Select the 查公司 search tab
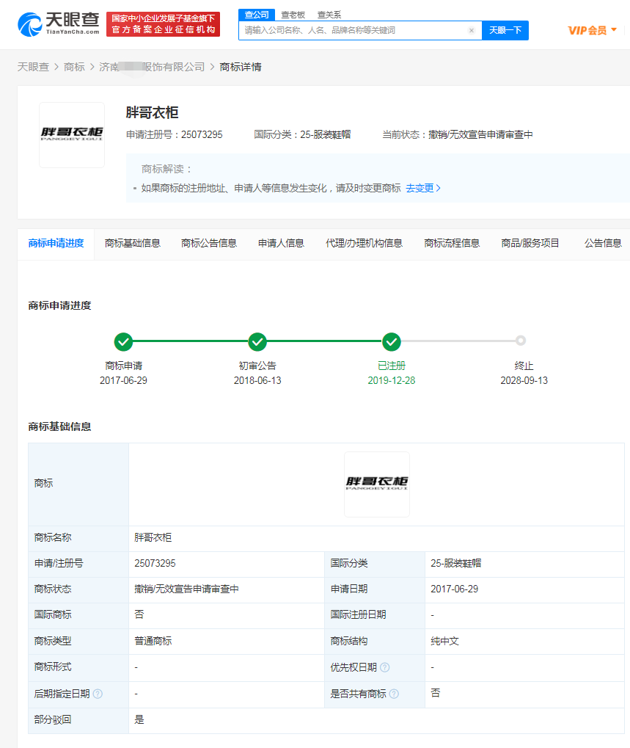This screenshot has height=748, width=630. point(257,15)
